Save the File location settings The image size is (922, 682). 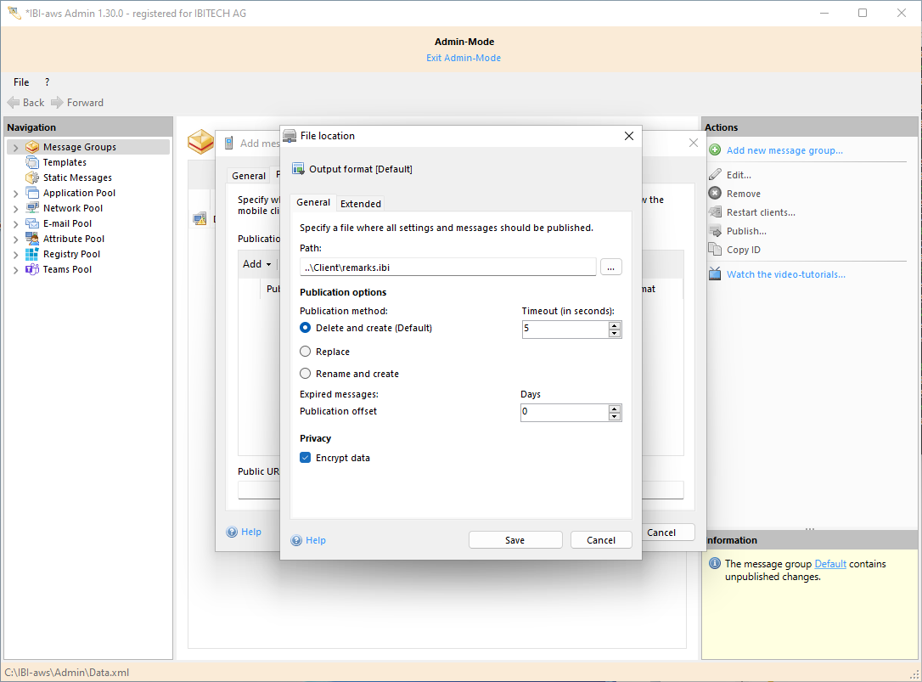[x=515, y=539]
